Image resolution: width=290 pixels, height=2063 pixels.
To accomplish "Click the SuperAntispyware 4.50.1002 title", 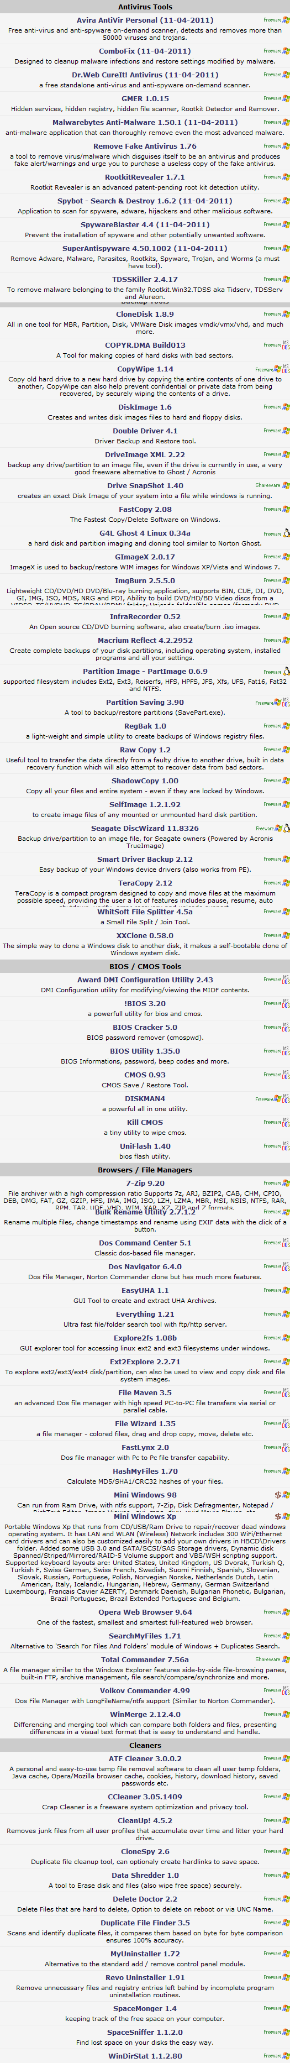I will click(x=145, y=249).
